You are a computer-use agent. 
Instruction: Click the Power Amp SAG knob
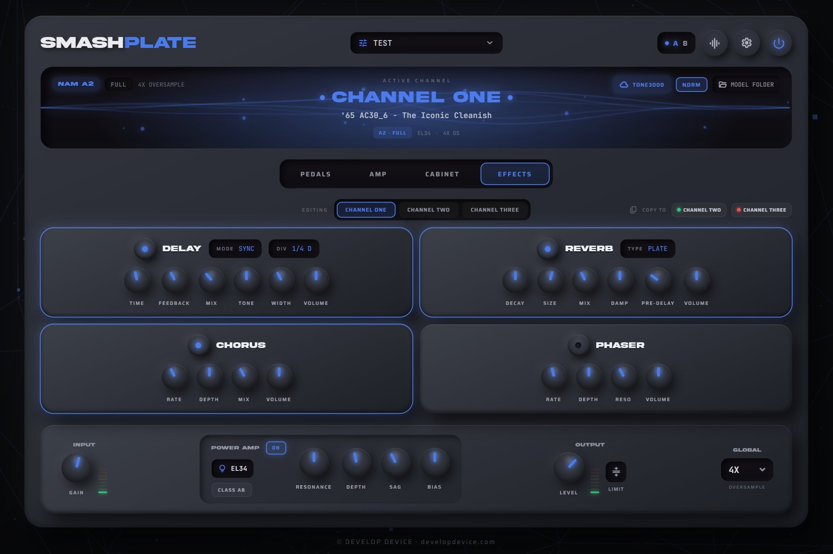(395, 463)
